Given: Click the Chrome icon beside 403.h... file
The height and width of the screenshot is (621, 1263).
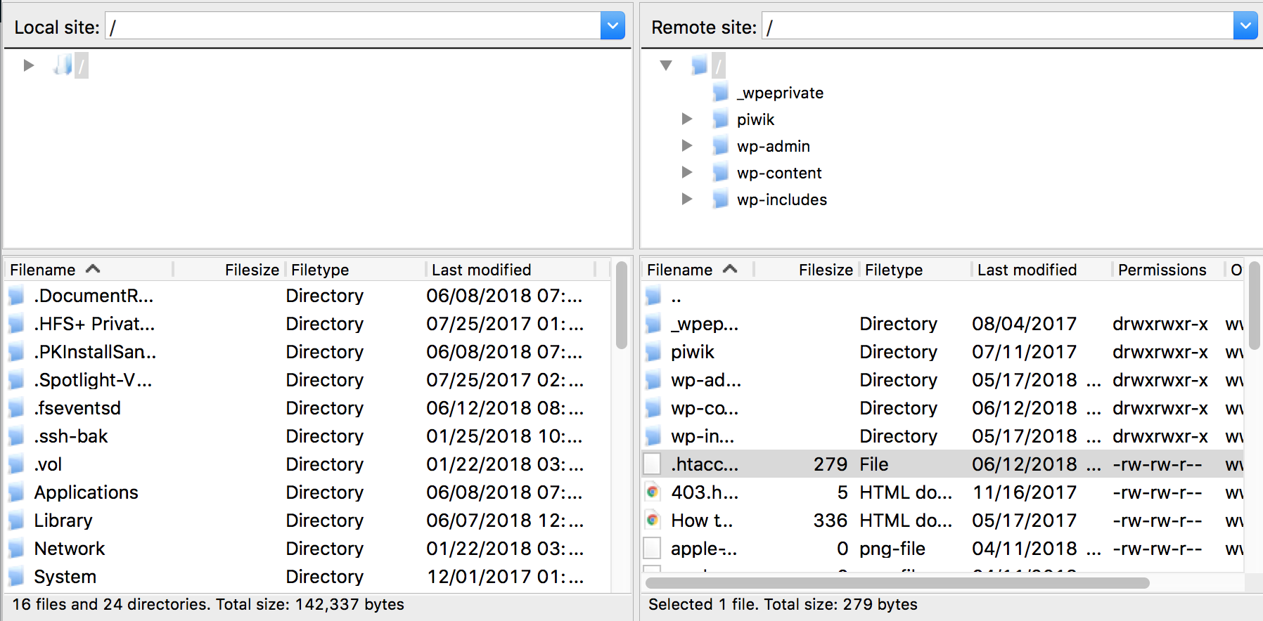Looking at the screenshot, I should click(653, 492).
